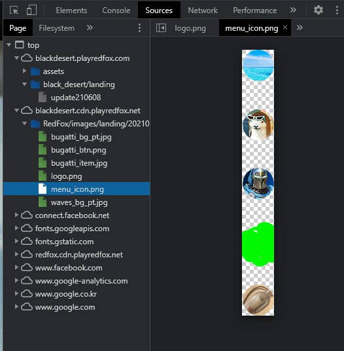Switch to the Network panel tab

pos(203,10)
